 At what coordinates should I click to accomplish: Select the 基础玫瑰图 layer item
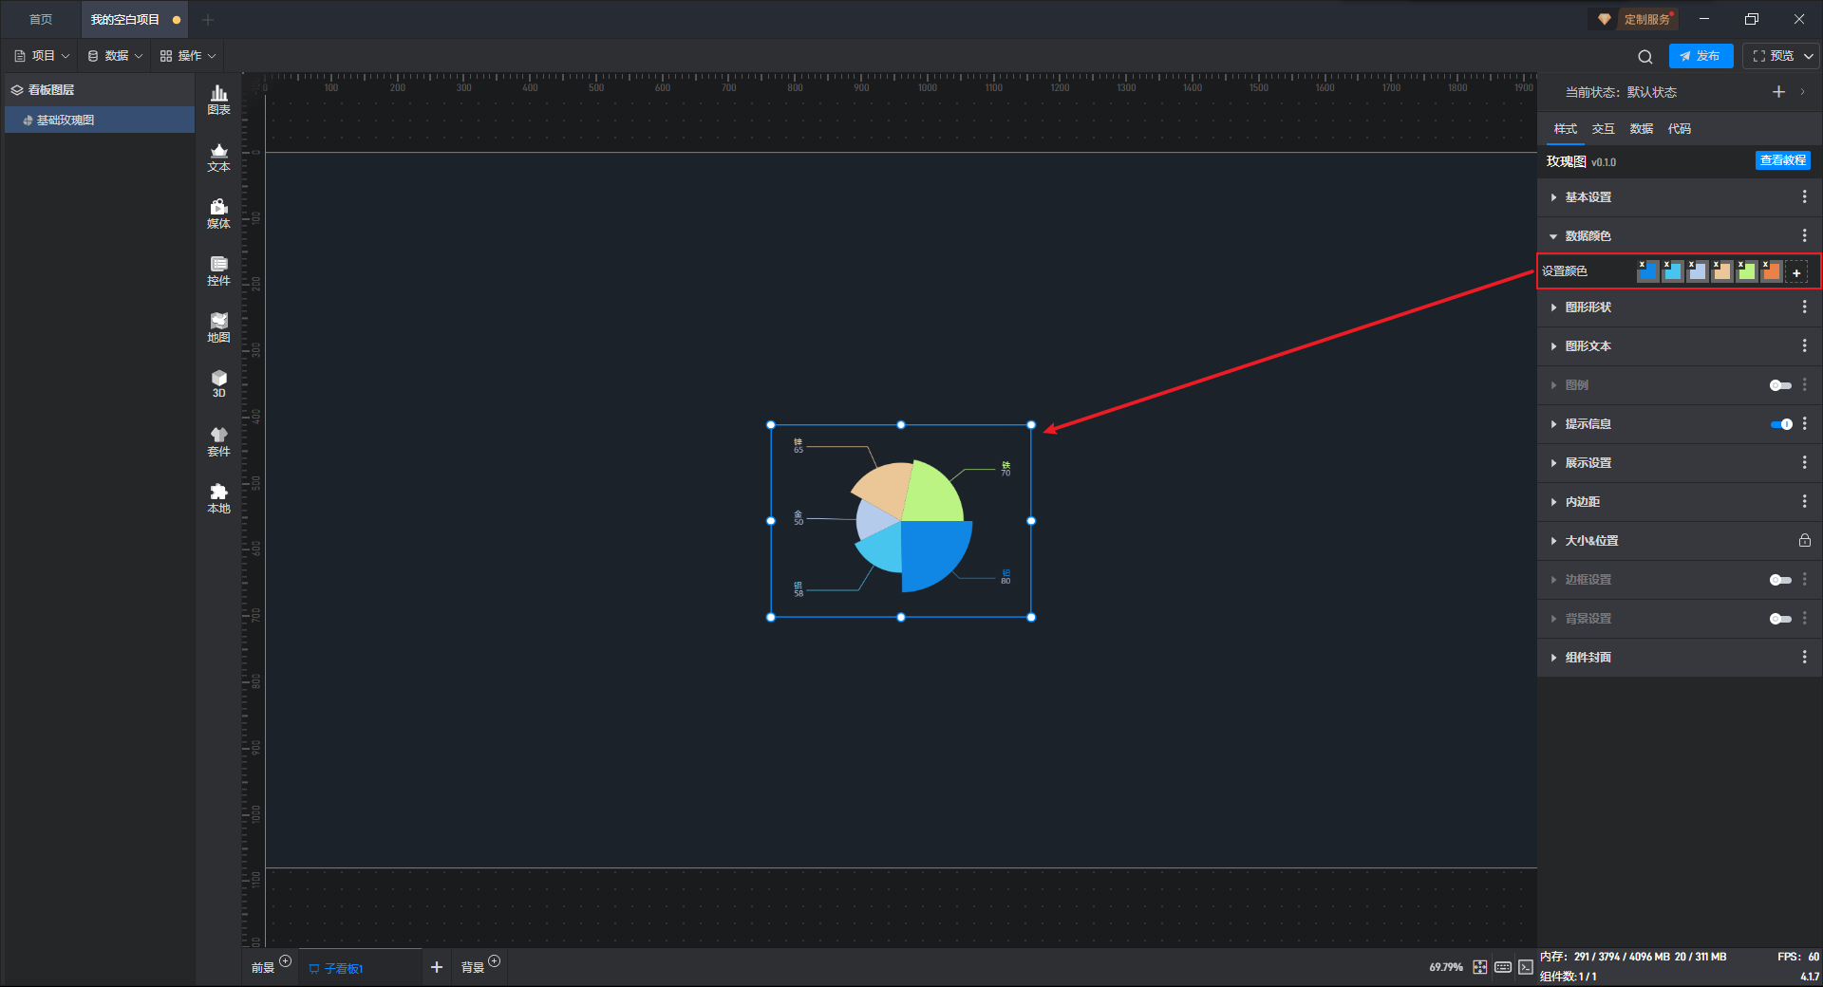point(100,120)
